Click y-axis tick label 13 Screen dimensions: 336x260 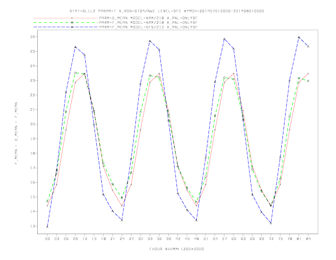point(32,226)
